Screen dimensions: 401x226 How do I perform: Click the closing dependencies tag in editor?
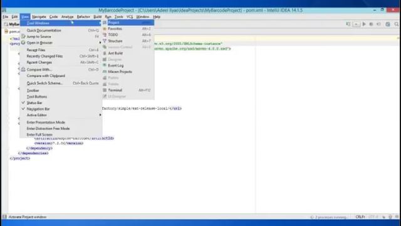33,153
